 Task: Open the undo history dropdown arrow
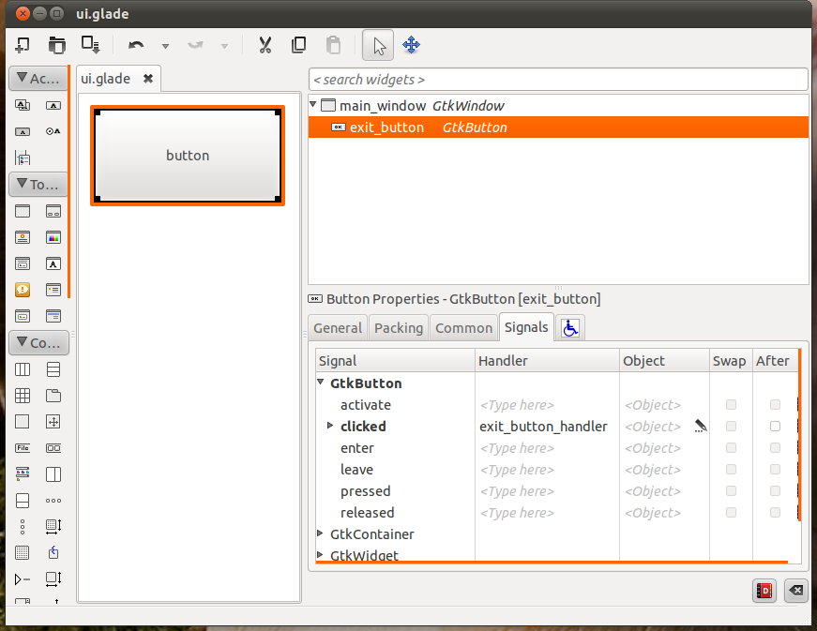(x=165, y=46)
